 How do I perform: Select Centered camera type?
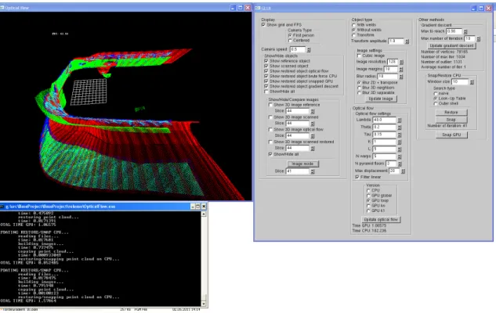point(290,41)
